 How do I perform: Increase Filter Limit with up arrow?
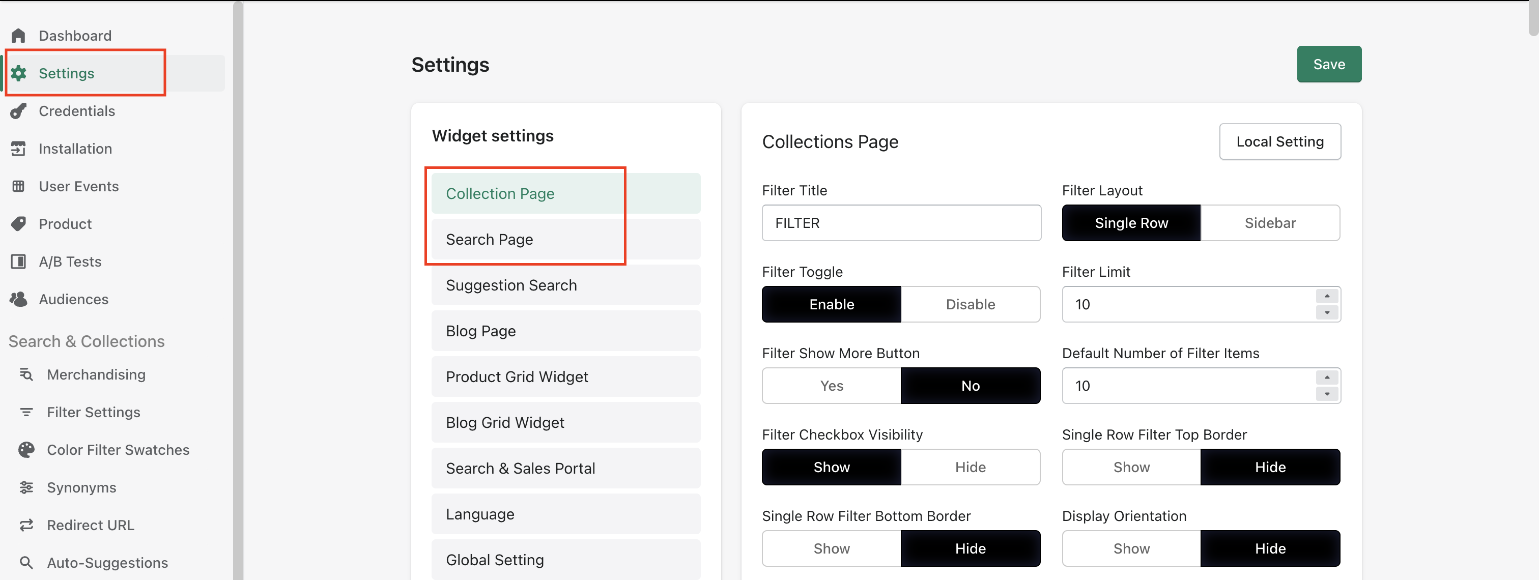click(x=1326, y=296)
